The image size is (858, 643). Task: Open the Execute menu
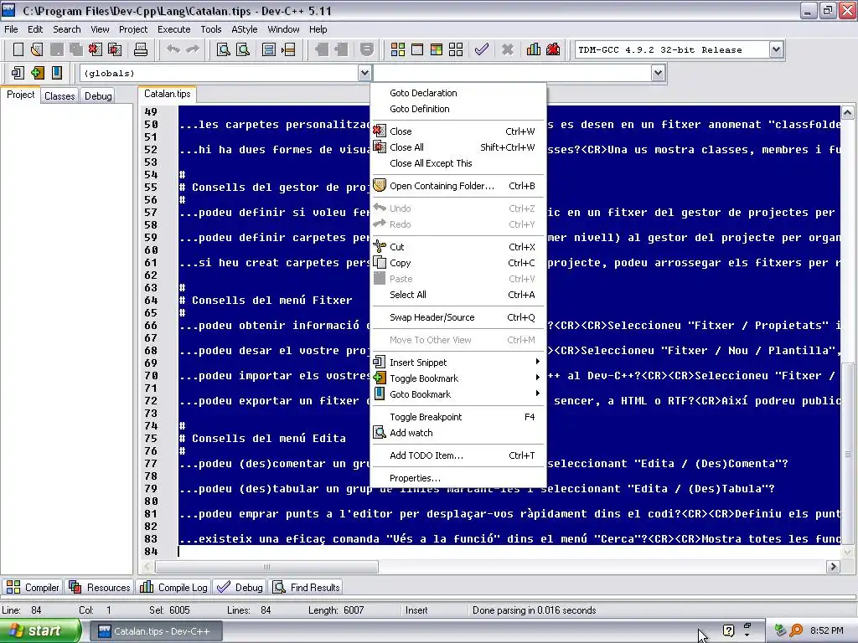(x=174, y=29)
